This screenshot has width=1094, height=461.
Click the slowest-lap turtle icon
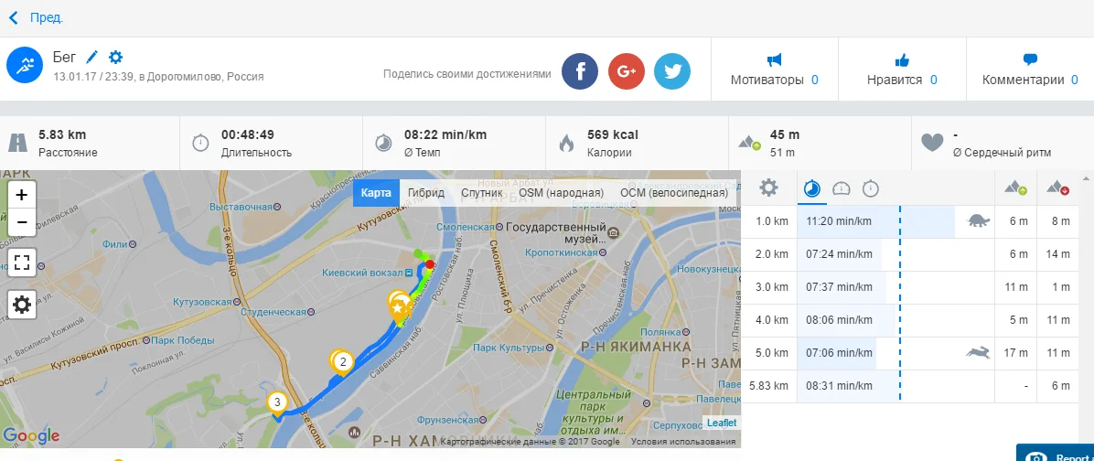point(978,221)
